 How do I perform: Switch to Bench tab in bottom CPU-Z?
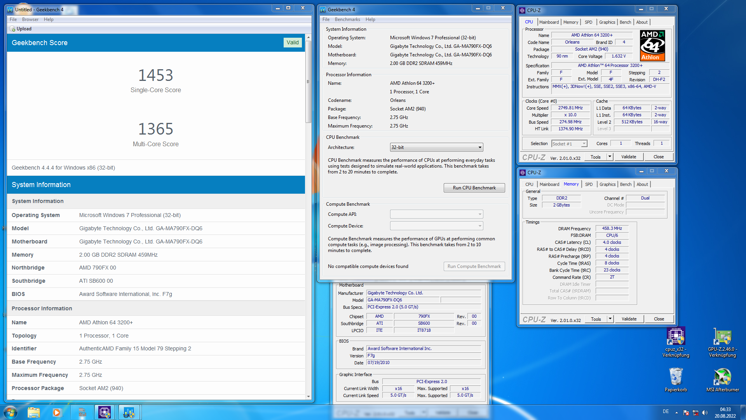click(x=626, y=184)
